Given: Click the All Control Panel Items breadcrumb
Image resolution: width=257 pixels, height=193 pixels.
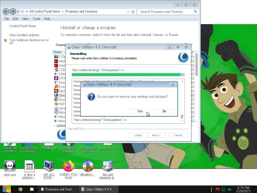Looking at the screenshot, I should point(45,12).
